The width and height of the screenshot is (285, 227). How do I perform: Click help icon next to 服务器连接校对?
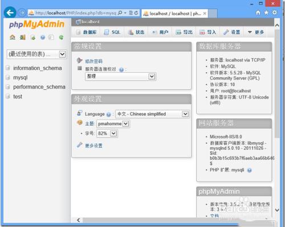pyautogui.click(x=121, y=70)
